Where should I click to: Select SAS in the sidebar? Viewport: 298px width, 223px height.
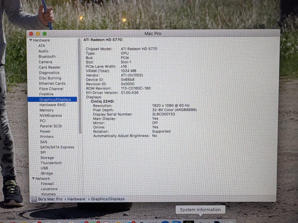click(x=44, y=142)
